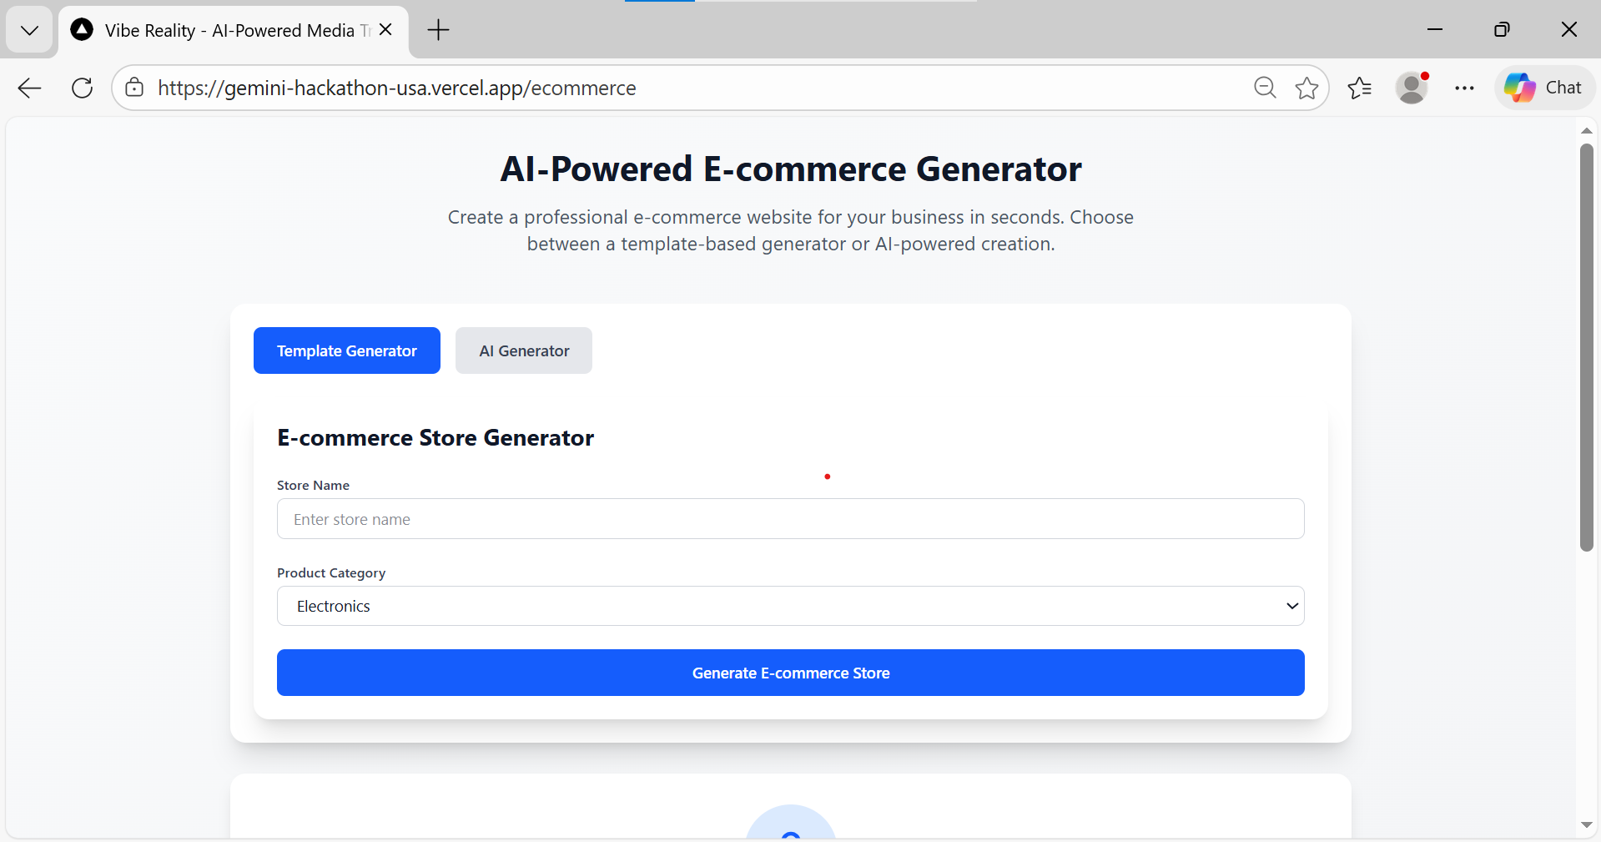Switch to AI Generator tab
Image resolution: width=1601 pixels, height=842 pixels.
pyautogui.click(x=524, y=350)
